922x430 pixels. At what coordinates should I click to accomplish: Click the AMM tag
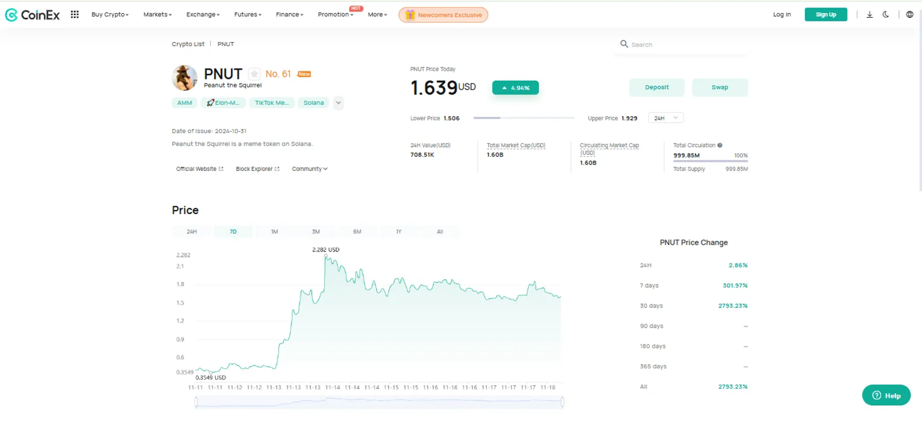[x=184, y=103]
